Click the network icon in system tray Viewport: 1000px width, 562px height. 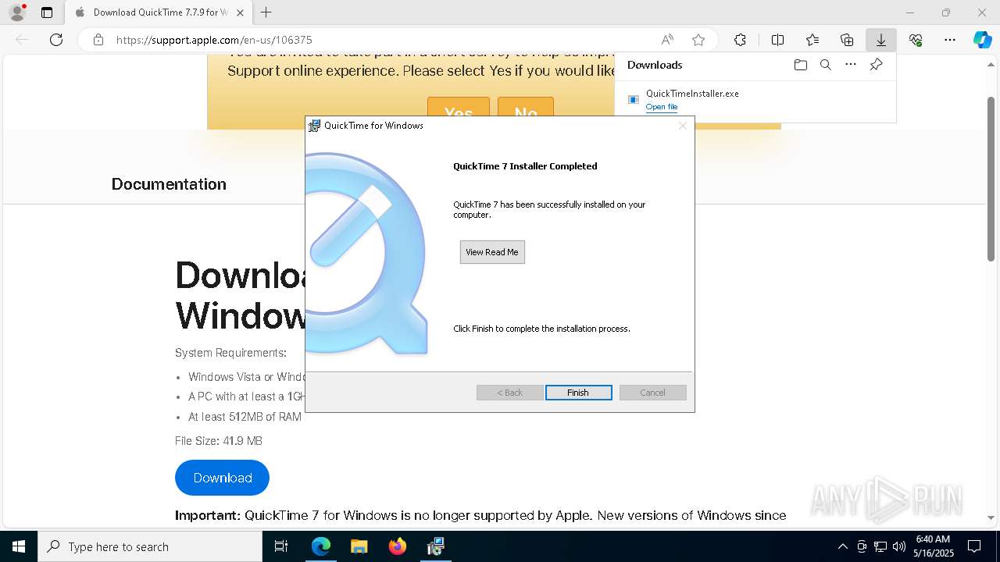pyautogui.click(x=880, y=546)
